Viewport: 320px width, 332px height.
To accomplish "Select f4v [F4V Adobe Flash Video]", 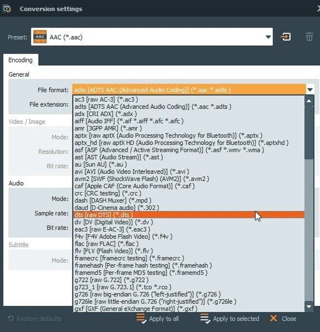I will [188, 236].
